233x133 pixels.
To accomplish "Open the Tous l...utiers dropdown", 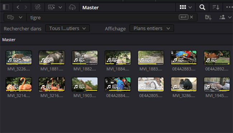I will pos(67,28).
